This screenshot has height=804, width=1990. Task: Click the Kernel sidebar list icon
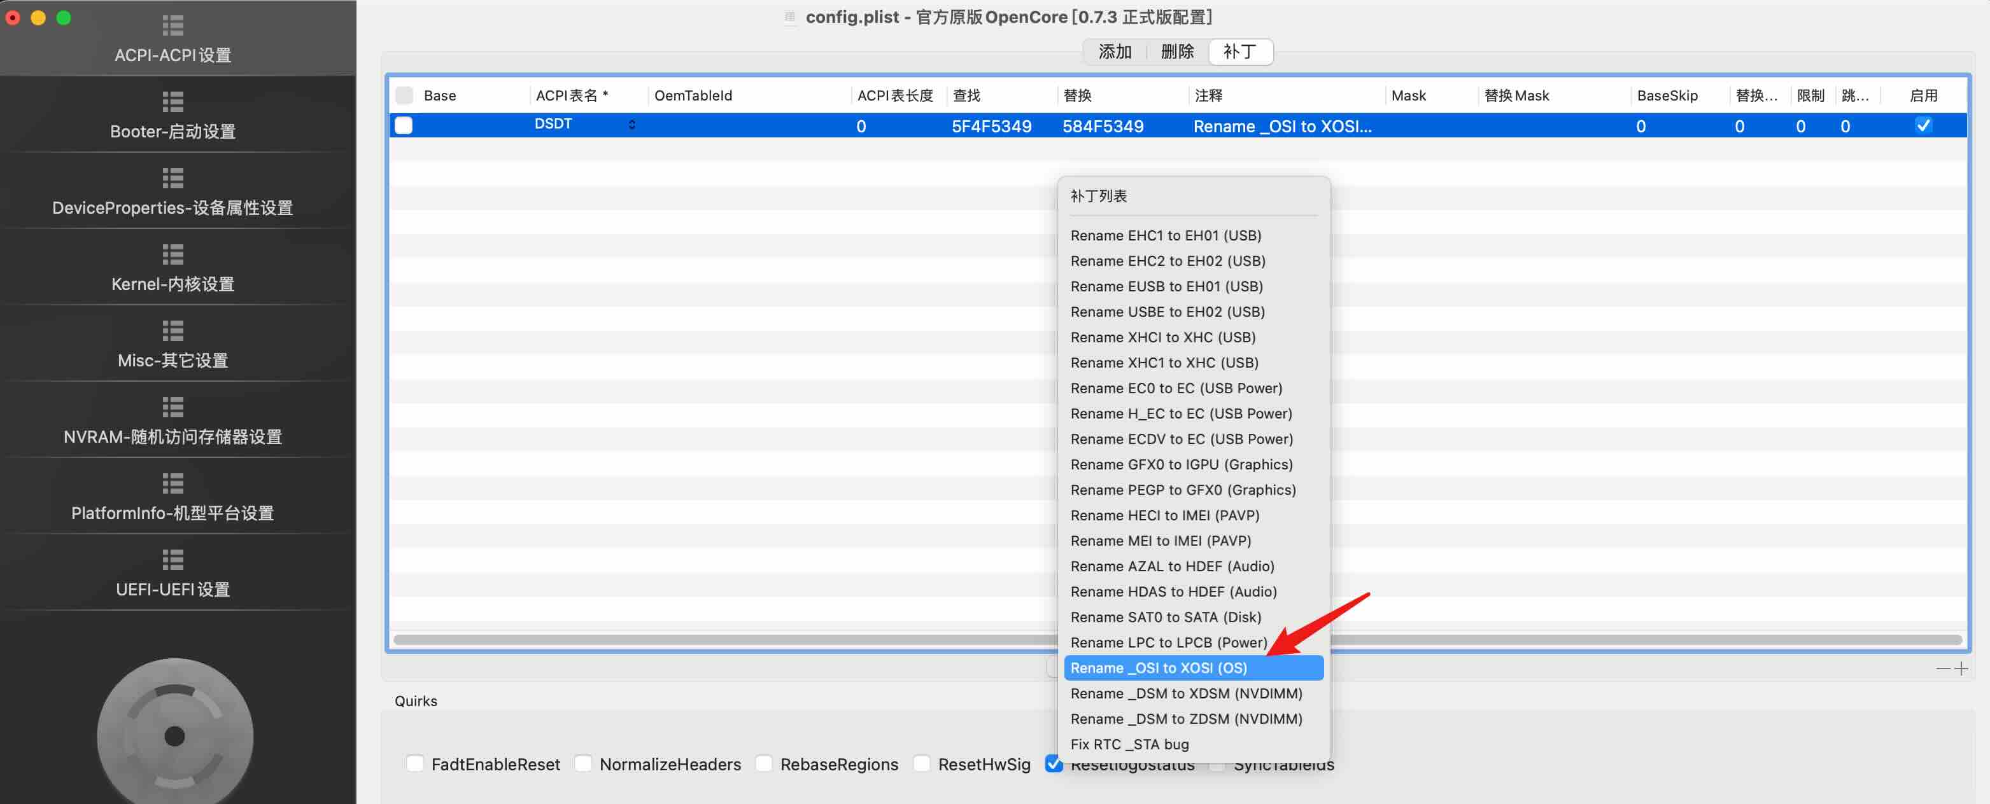click(x=173, y=254)
